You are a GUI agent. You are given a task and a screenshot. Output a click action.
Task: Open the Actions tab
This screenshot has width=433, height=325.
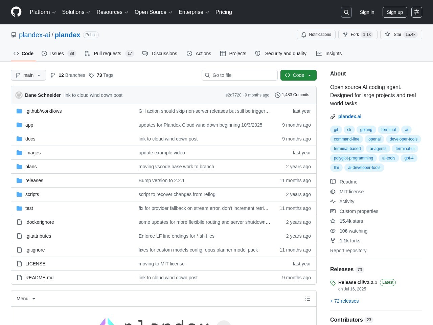click(x=199, y=53)
